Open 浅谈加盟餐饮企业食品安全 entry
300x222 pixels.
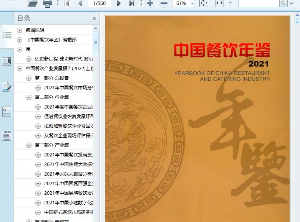68,126
